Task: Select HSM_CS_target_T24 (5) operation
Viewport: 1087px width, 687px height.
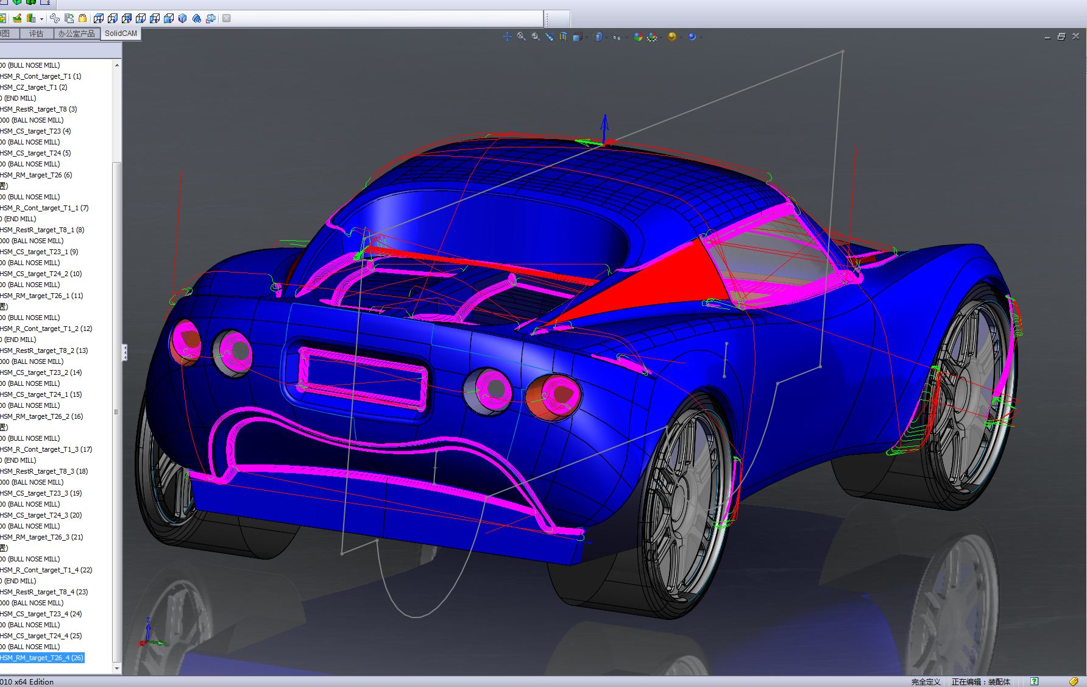Action: pyautogui.click(x=36, y=153)
